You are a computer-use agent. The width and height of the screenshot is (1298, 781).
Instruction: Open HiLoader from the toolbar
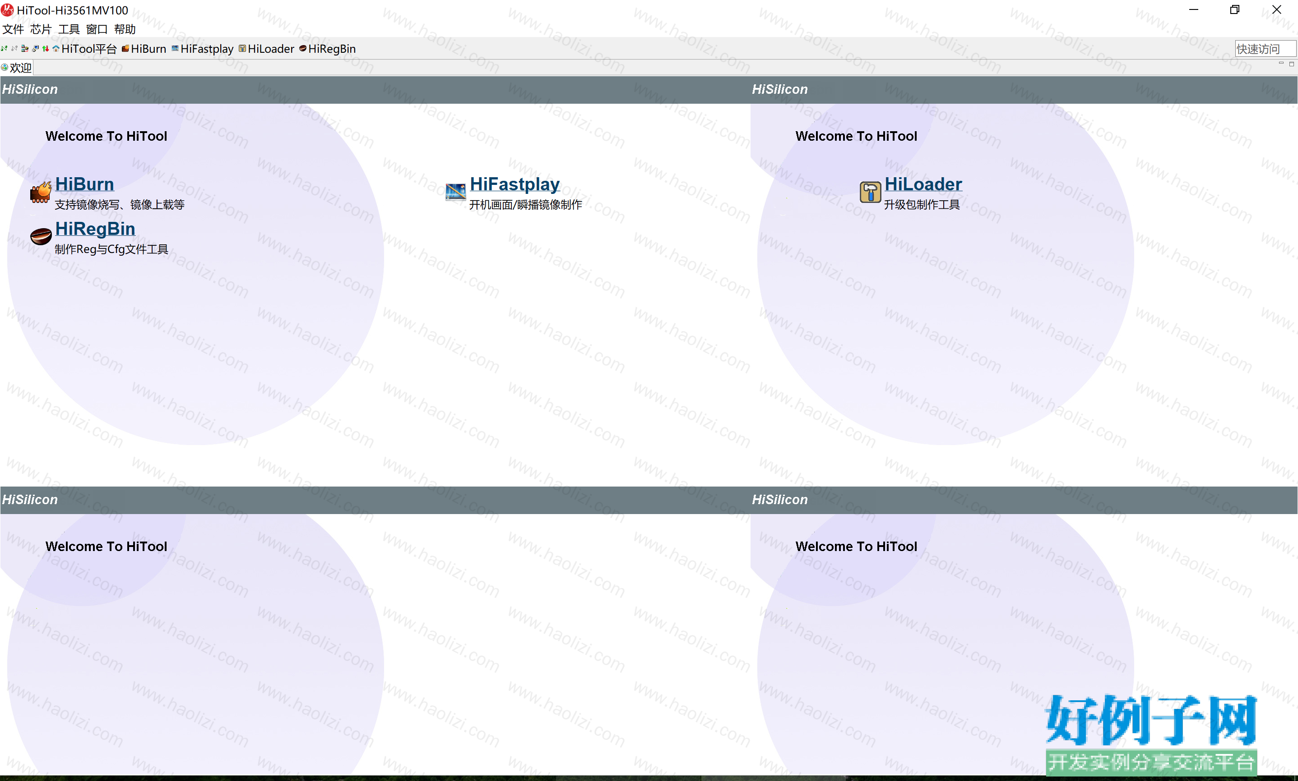point(266,49)
